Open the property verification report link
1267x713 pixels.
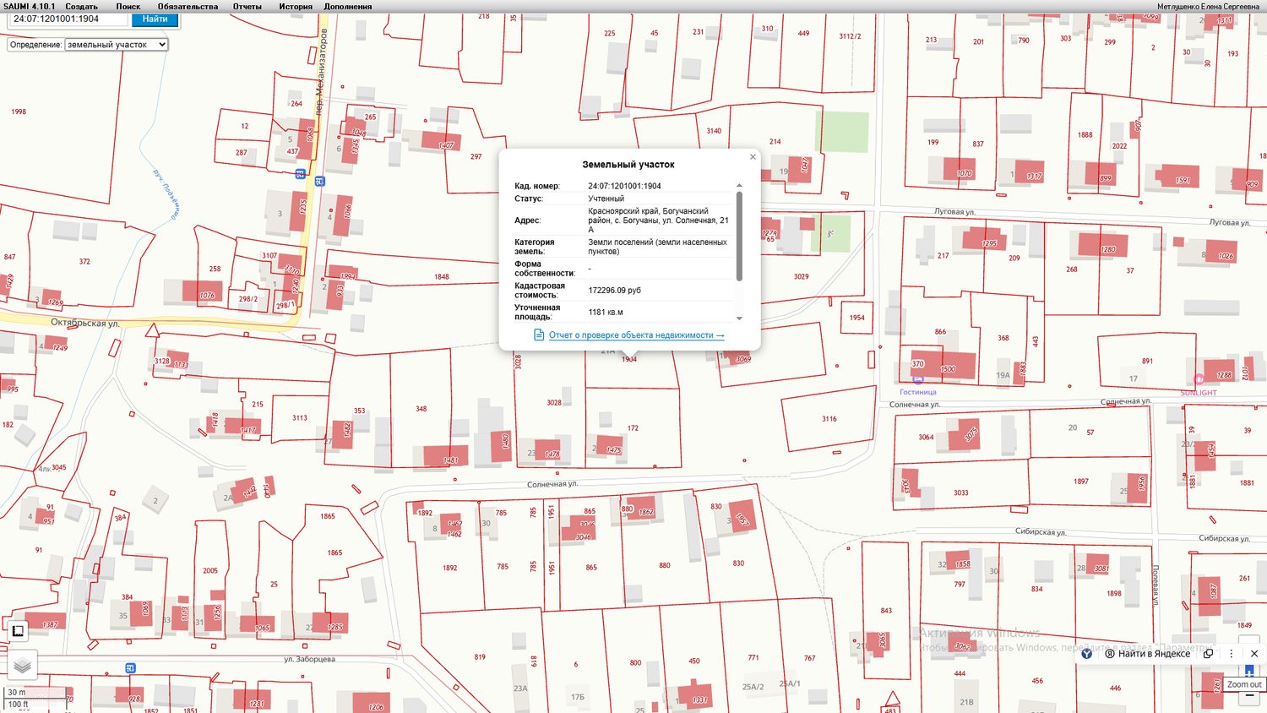[x=636, y=335]
